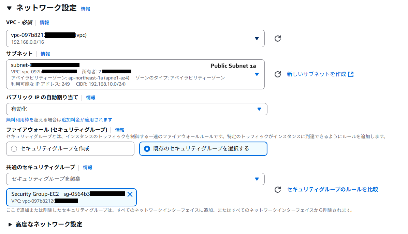Remove the Security Group-EC2 chip
The width and height of the screenshot is (408, 234).
[130, 194]
